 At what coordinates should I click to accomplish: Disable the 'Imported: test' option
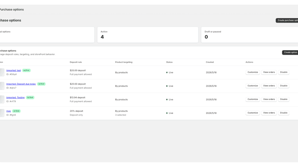[x=284, y=72]
